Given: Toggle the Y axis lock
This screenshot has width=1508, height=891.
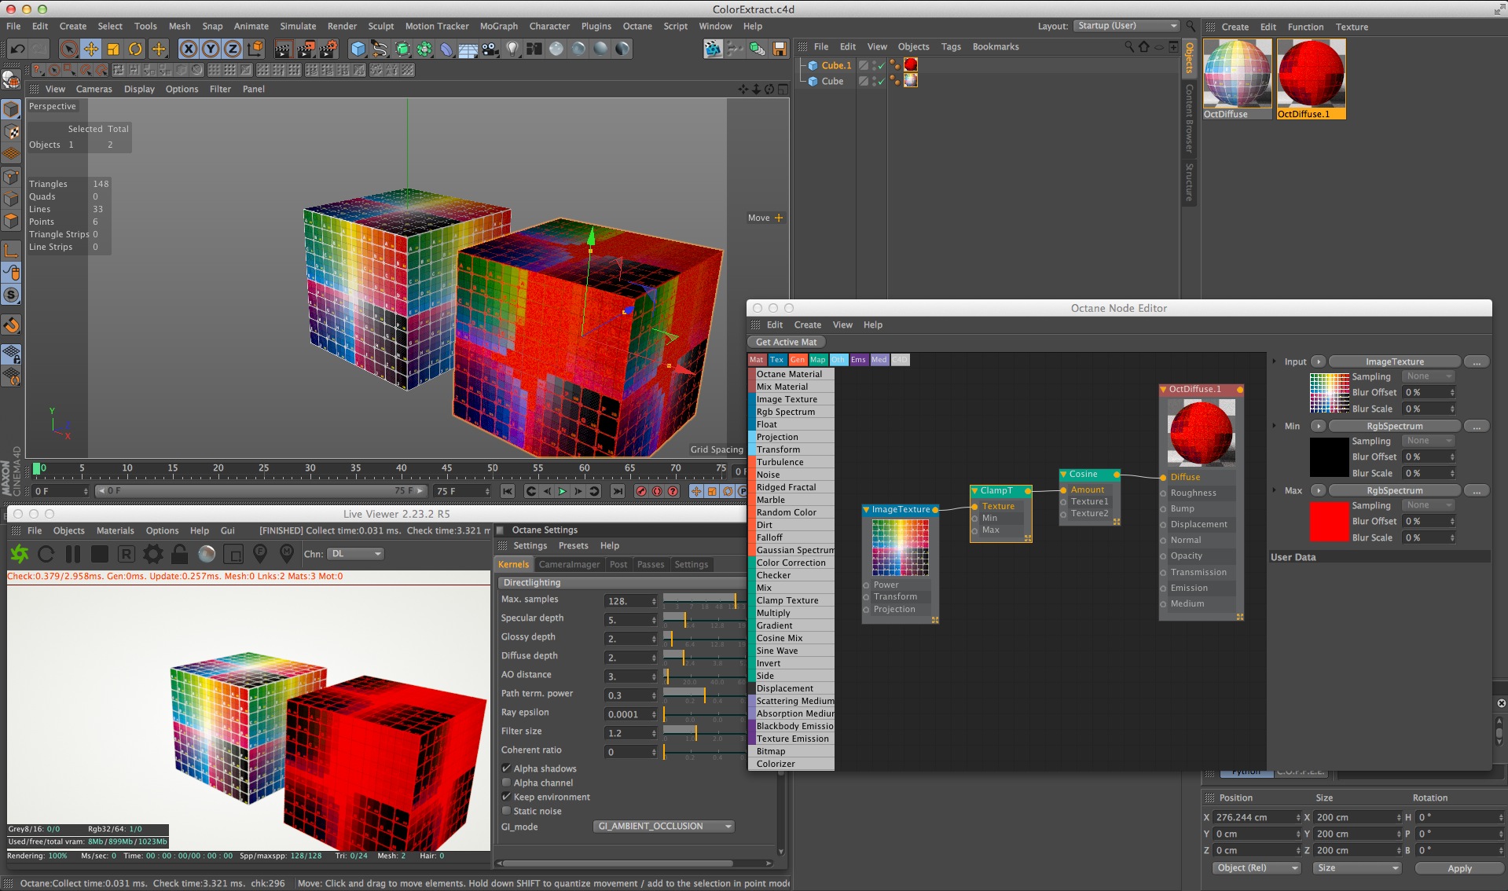Looking at the screenshot, I should (x=211, y=49).
